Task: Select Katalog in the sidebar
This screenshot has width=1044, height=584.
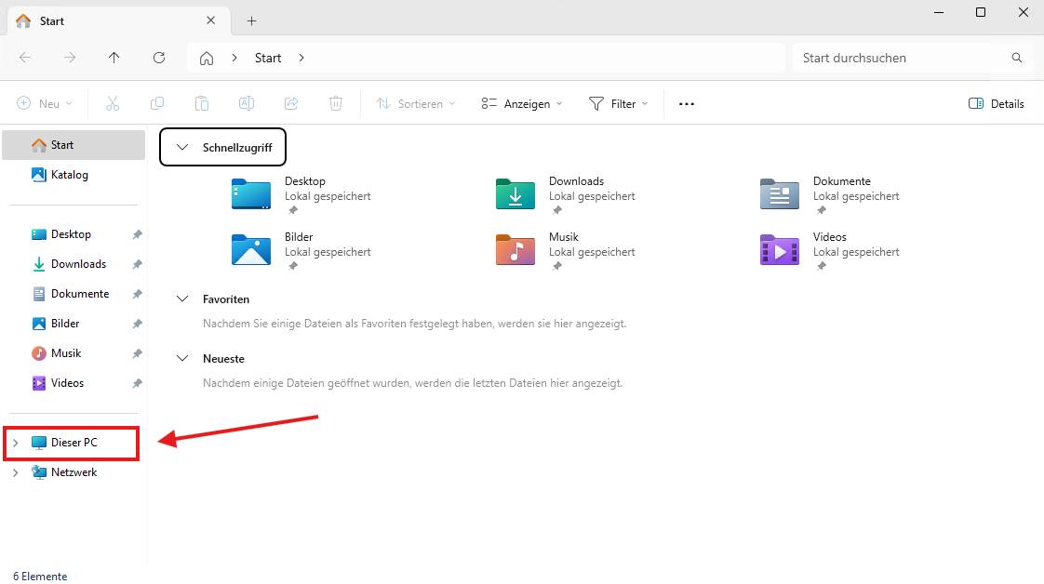Action: (x=69, y=175)
